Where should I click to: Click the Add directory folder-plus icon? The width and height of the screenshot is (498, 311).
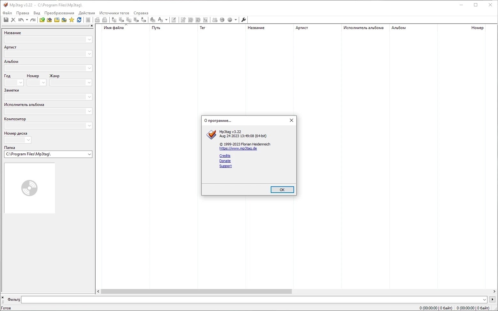pyautogui.click(x=49, y=20)
